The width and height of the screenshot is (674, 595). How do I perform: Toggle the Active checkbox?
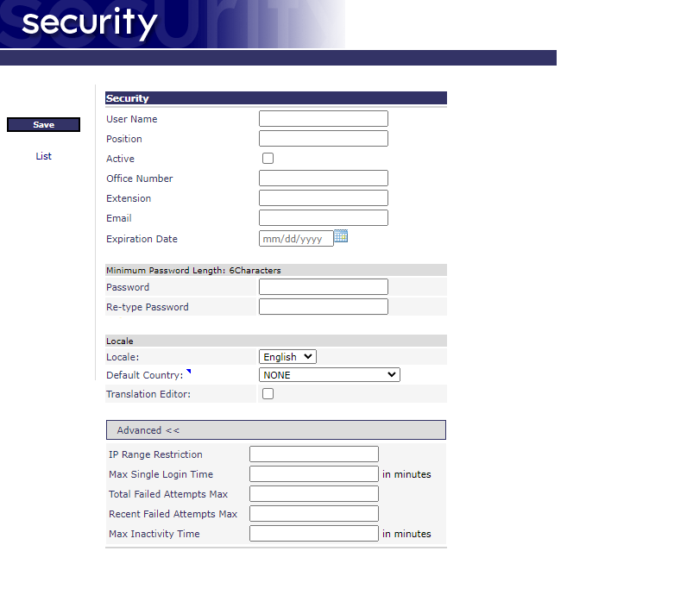pos(268,159)
